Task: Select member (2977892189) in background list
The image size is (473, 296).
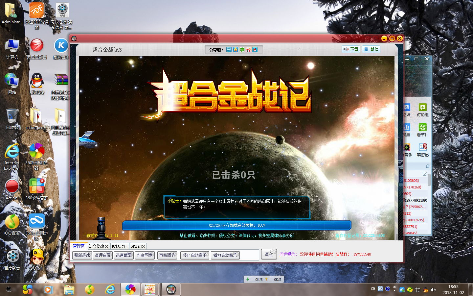Action: (x=416, y=200)
